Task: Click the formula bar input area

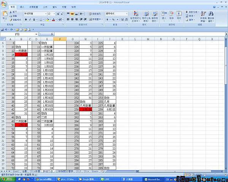Action: coord(139,34)
